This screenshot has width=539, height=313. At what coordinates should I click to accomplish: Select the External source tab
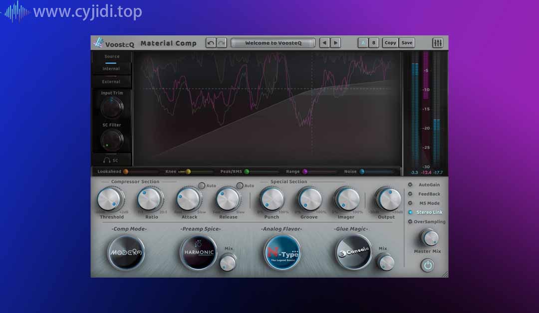point(111,82)
